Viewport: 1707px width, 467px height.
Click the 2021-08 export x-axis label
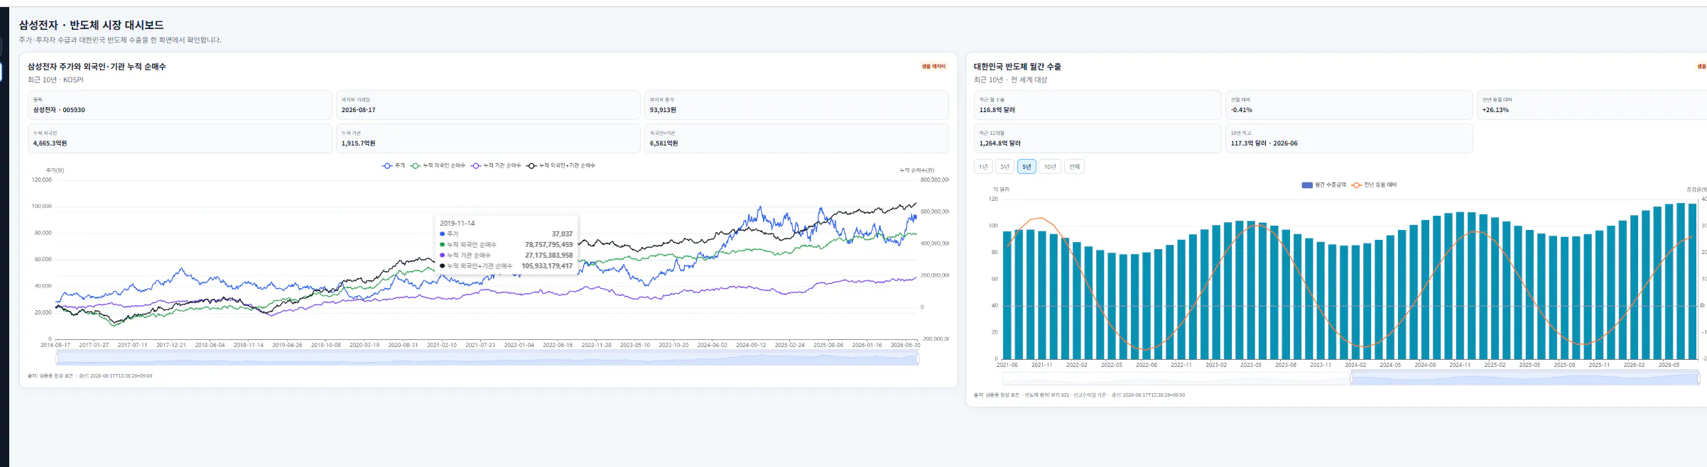1007,366
